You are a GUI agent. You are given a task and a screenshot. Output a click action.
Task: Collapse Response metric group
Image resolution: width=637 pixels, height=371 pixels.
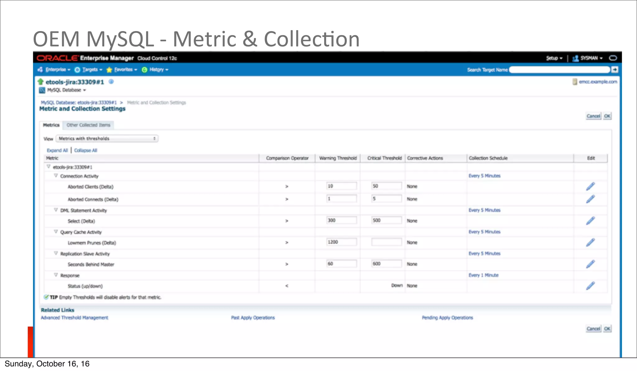tap(56, 275)
